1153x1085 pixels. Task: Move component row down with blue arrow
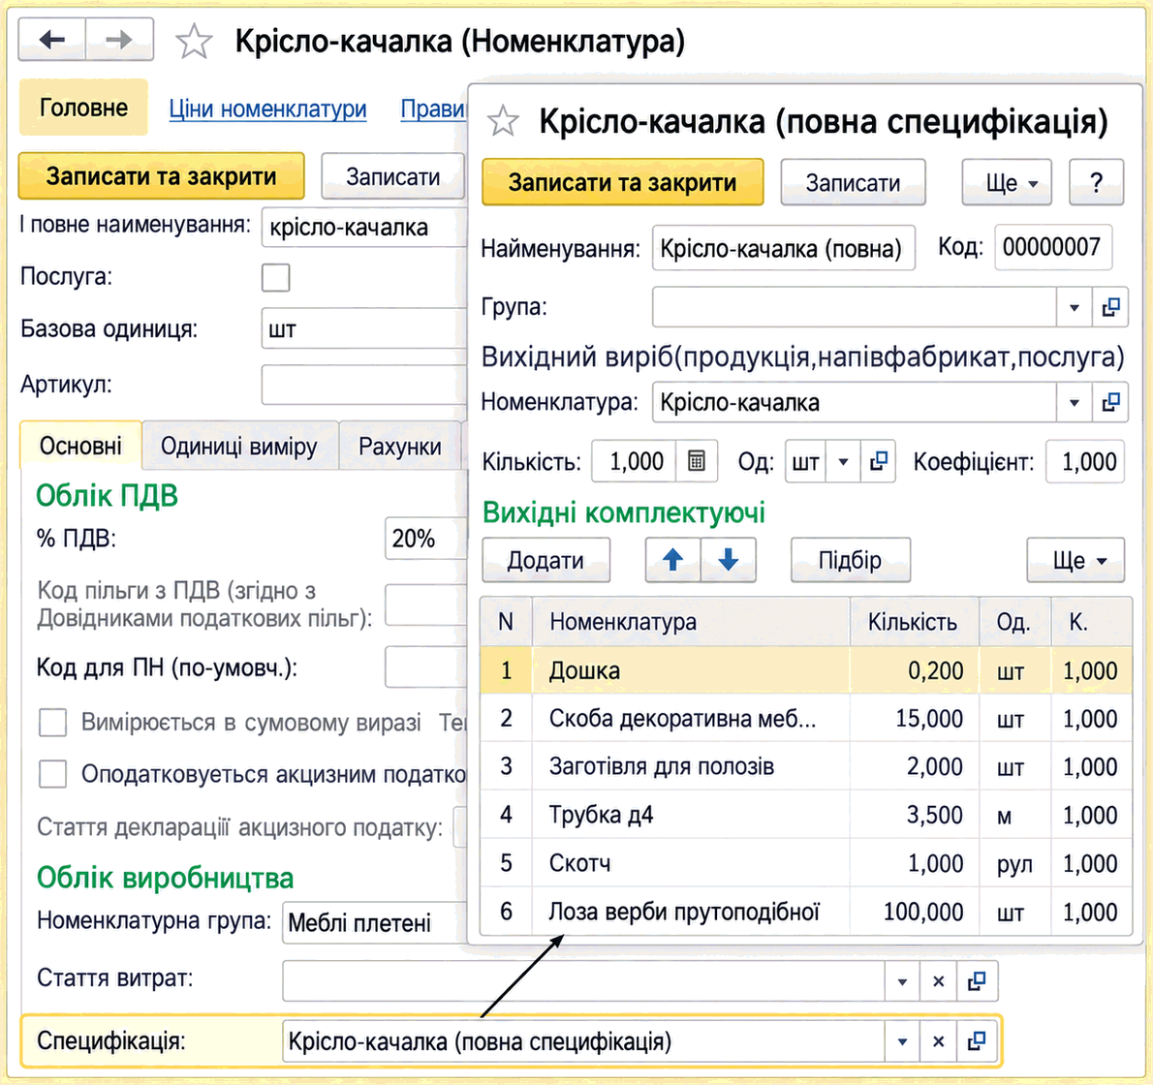tap(728, 560)
